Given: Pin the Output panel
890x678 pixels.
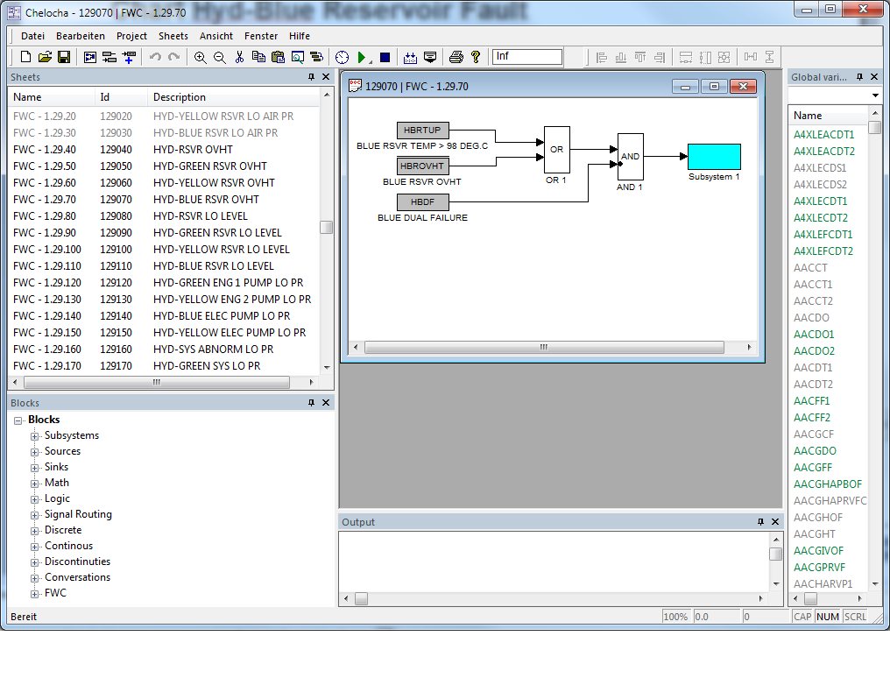Looking at the screenshot, I should [760, 521].
